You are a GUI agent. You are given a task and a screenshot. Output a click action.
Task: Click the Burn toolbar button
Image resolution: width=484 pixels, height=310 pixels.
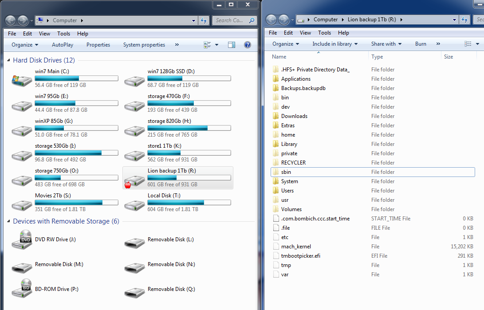point(421,44)
